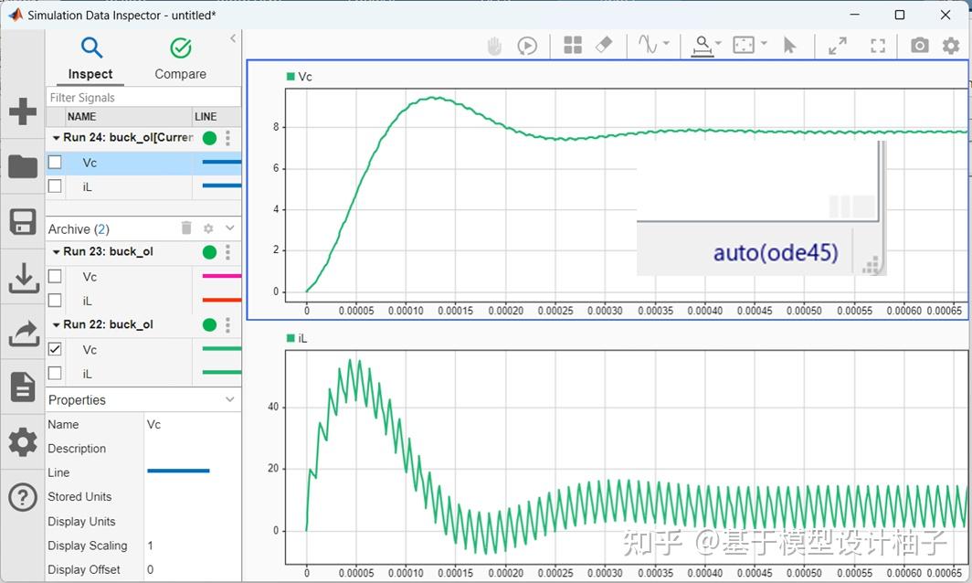This screenshot has width=972, height=583.
Task: Click the Import download arrow sidebar icon
Action: click(24, 278)
